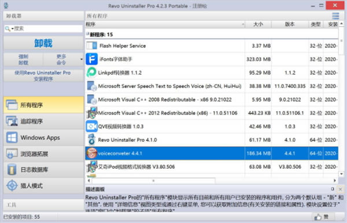Select the 所有程序 tab

[x=43, y=105]
